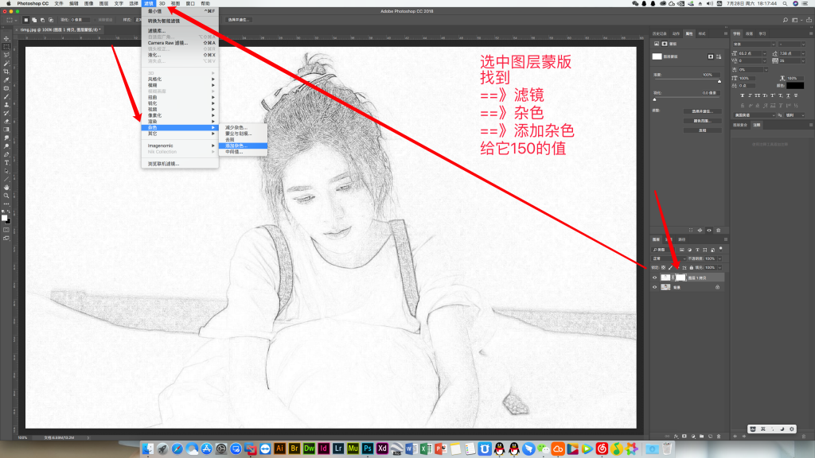The image size is (815, 458).
Task: Click 选择并遮住 button in Properties panel
Action: [x=702, y=111]
